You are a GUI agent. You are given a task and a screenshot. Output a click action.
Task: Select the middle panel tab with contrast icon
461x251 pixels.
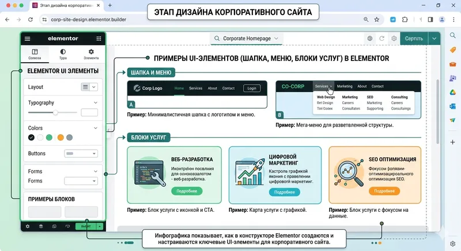63,55
